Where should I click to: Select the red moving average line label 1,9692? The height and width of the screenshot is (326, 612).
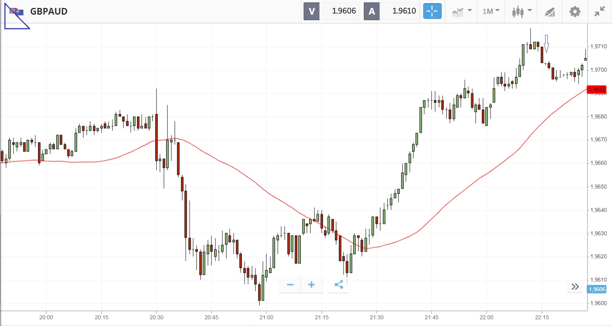pyautogui.click(x=597, y=90)
